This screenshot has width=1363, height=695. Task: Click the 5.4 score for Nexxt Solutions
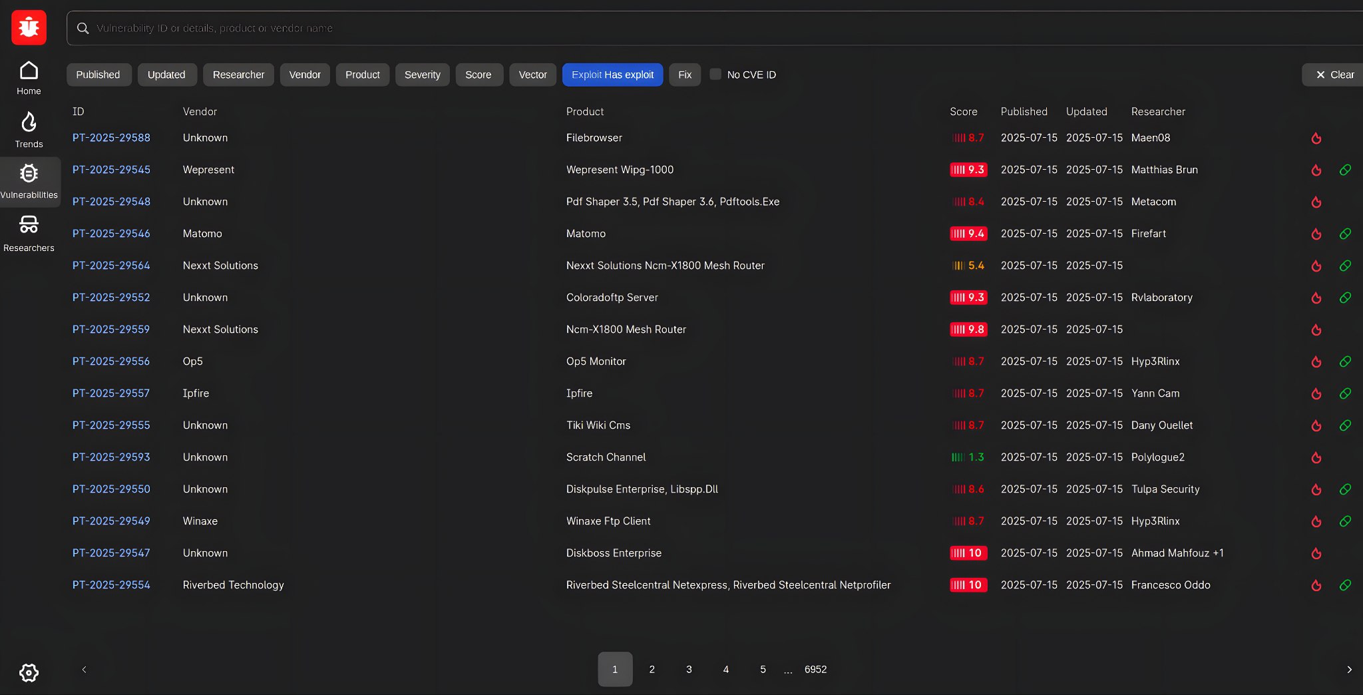coord(968,266)
